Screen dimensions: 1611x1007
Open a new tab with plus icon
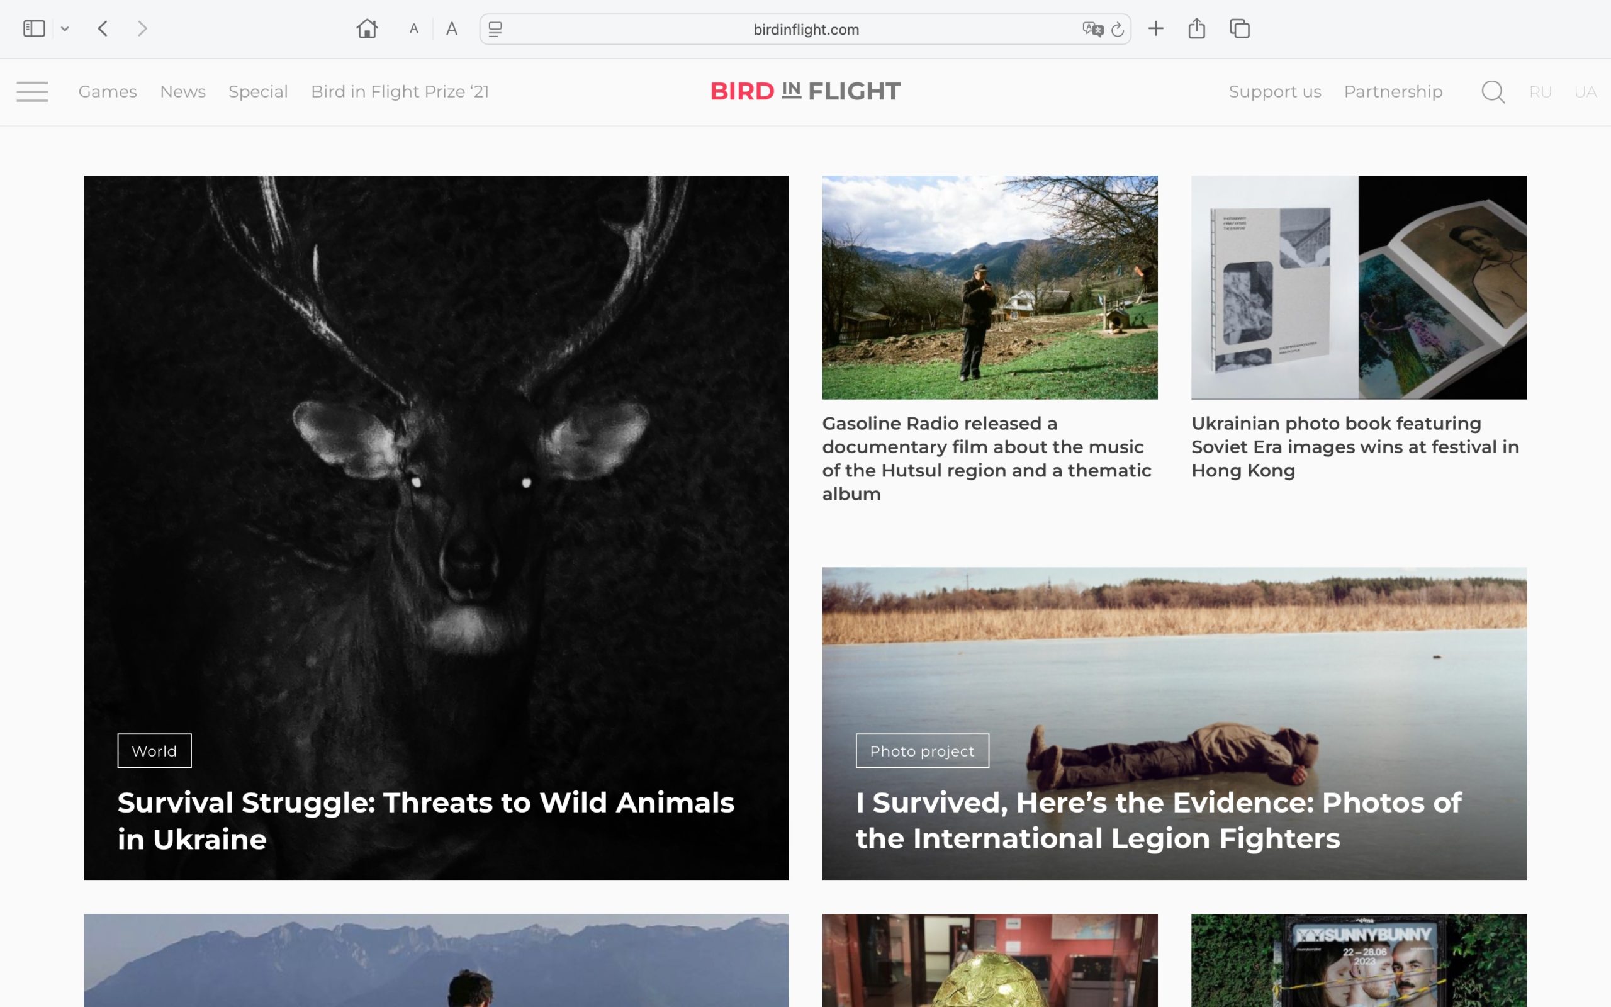pyautogui.click(x=1155, y=29)
